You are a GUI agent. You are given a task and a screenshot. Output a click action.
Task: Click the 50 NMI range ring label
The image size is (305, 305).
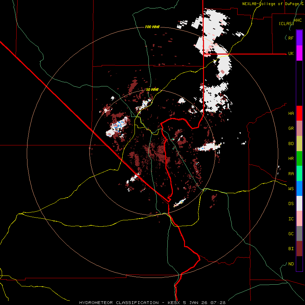point(152,89)
